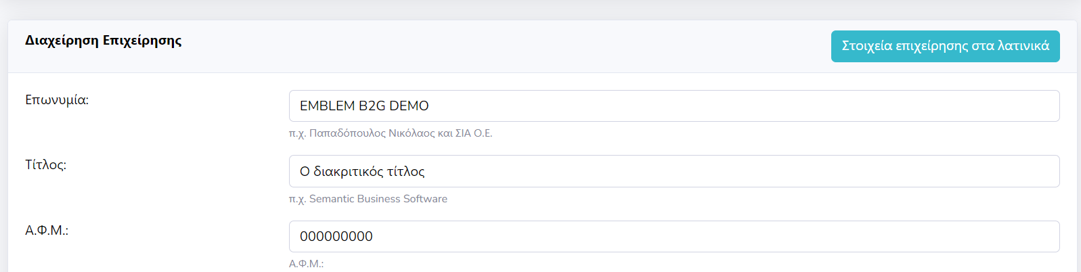Click the hint "π.χ. Παπαδόπουλος Νικόλαος και ΣΙΑ Ο.Ε."

pyautogui.click(x=391, y=133)
